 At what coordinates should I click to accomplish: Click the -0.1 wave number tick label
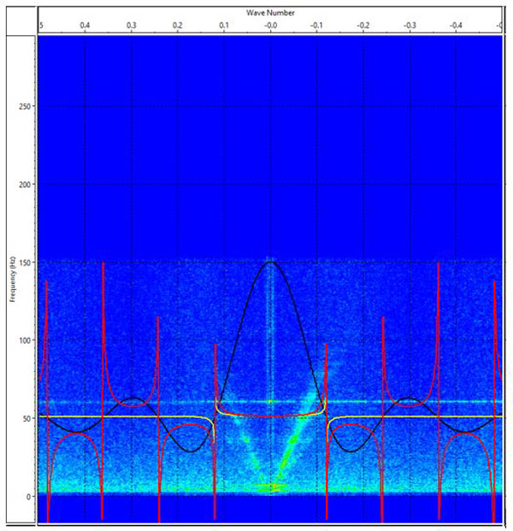click(316, 27)
